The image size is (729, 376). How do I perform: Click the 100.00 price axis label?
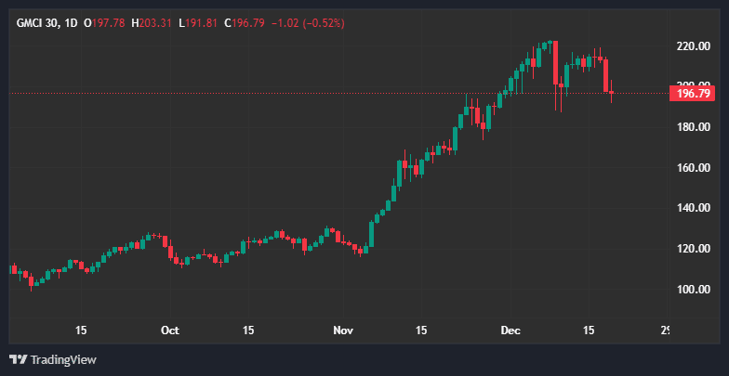pos(694,290)
